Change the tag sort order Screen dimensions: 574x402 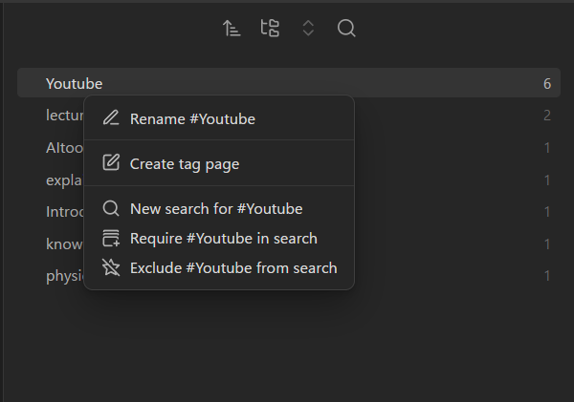pos(232,28)
